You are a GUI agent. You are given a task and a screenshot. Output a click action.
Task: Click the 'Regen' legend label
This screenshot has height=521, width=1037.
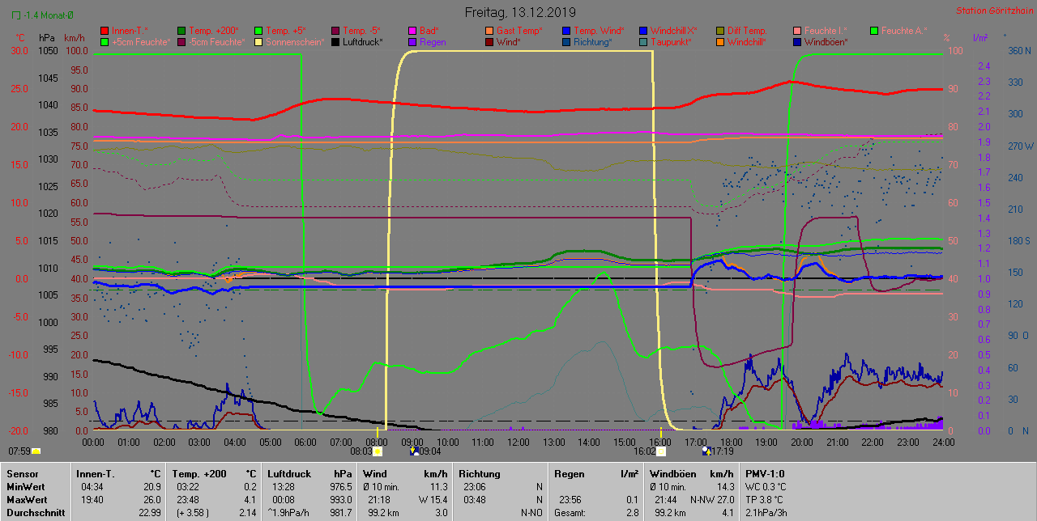click(x=433, y=41)
